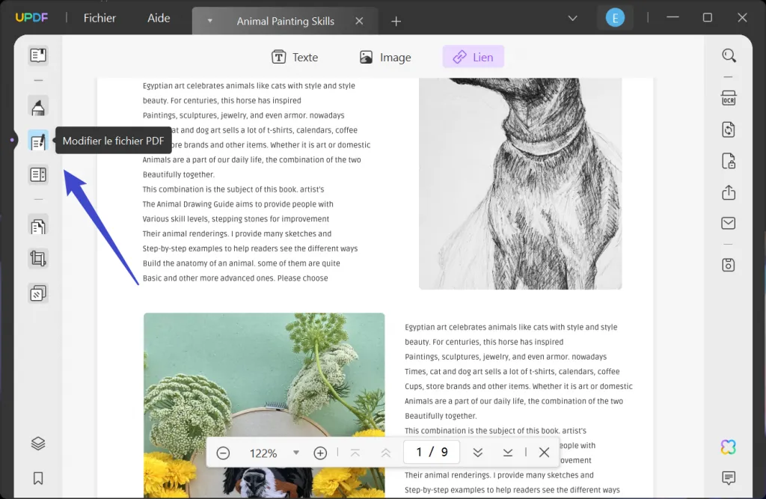Send the file by email
Image resolution: width=766 pixels, height=499 pixels.
[729, 224]
